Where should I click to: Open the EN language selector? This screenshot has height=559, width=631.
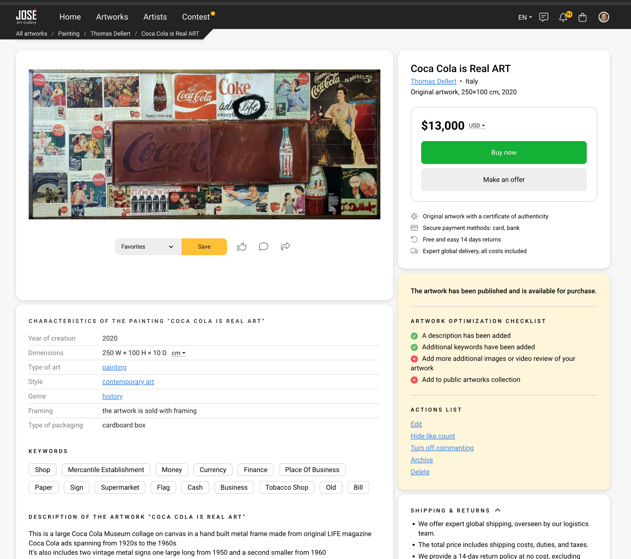pos(525,17)
